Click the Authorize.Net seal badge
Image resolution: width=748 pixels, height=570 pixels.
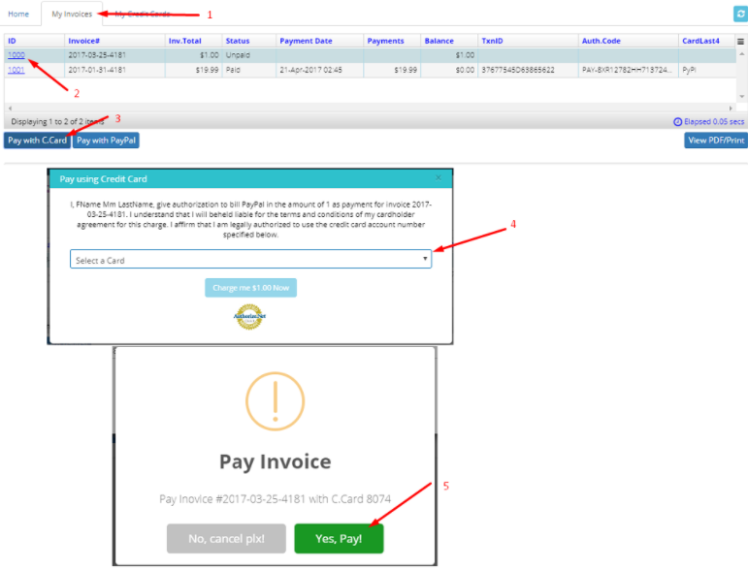click(x=249, y=317)
